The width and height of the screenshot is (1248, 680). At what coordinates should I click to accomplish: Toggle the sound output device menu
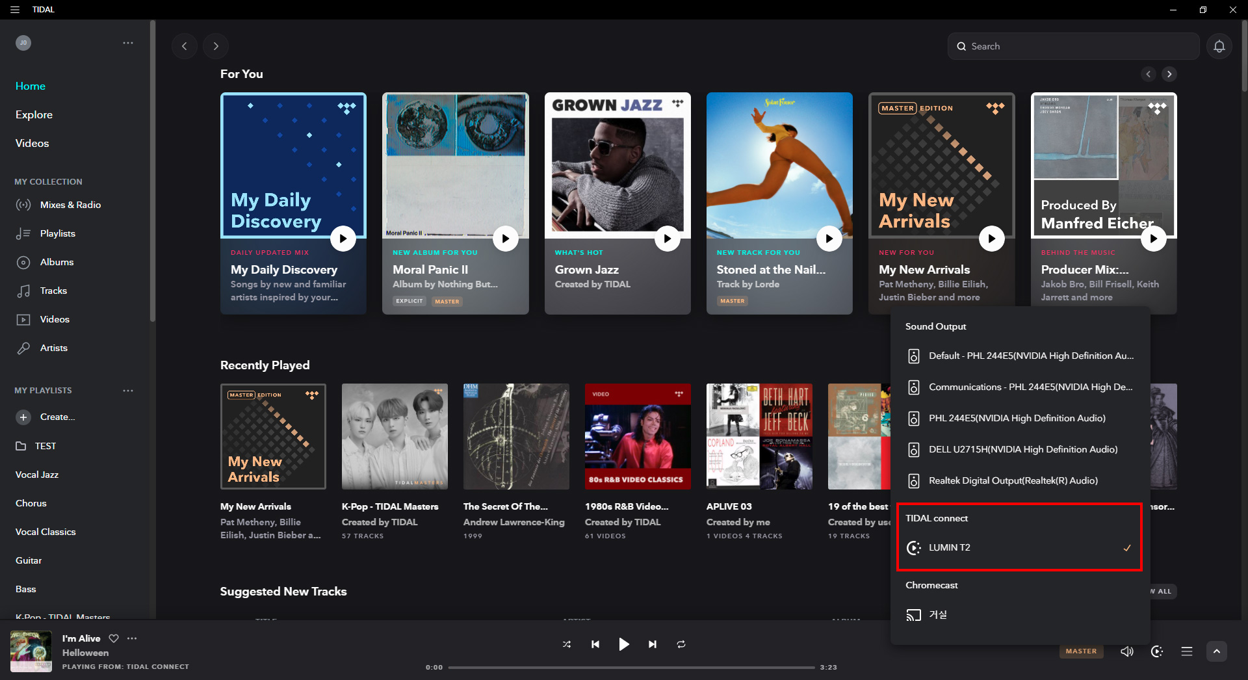(x=1157, y=651)
